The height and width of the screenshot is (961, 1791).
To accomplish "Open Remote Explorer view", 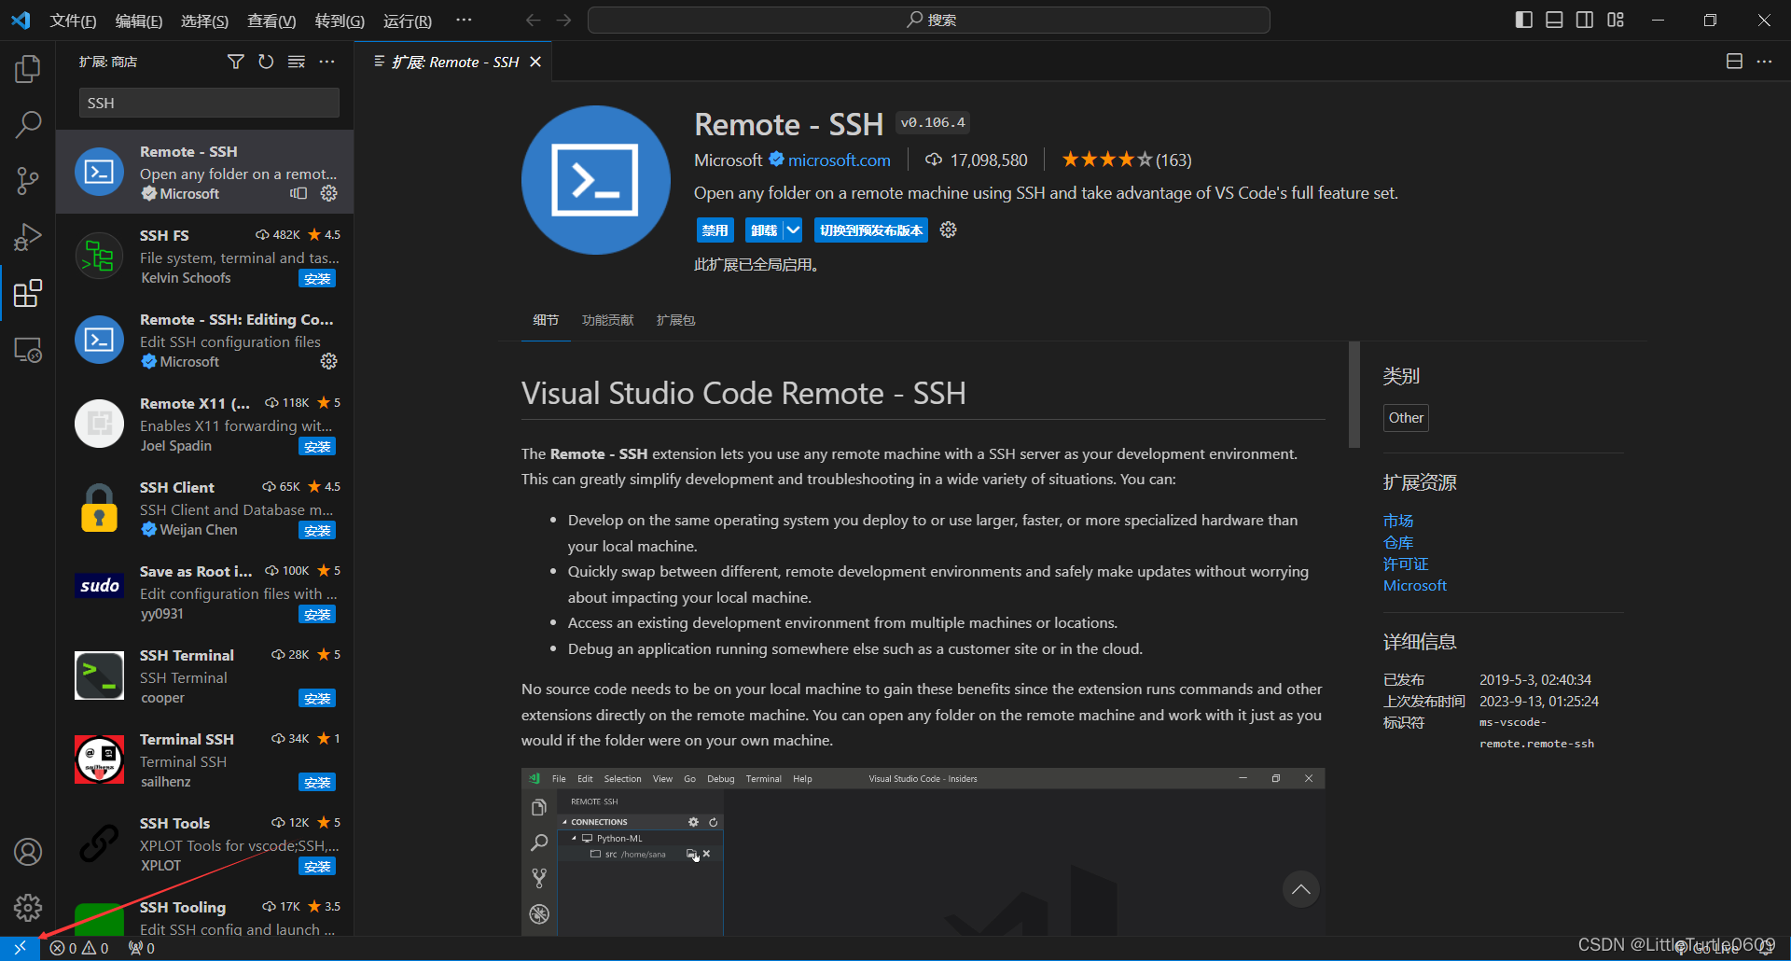I will [x=28, y=350].
